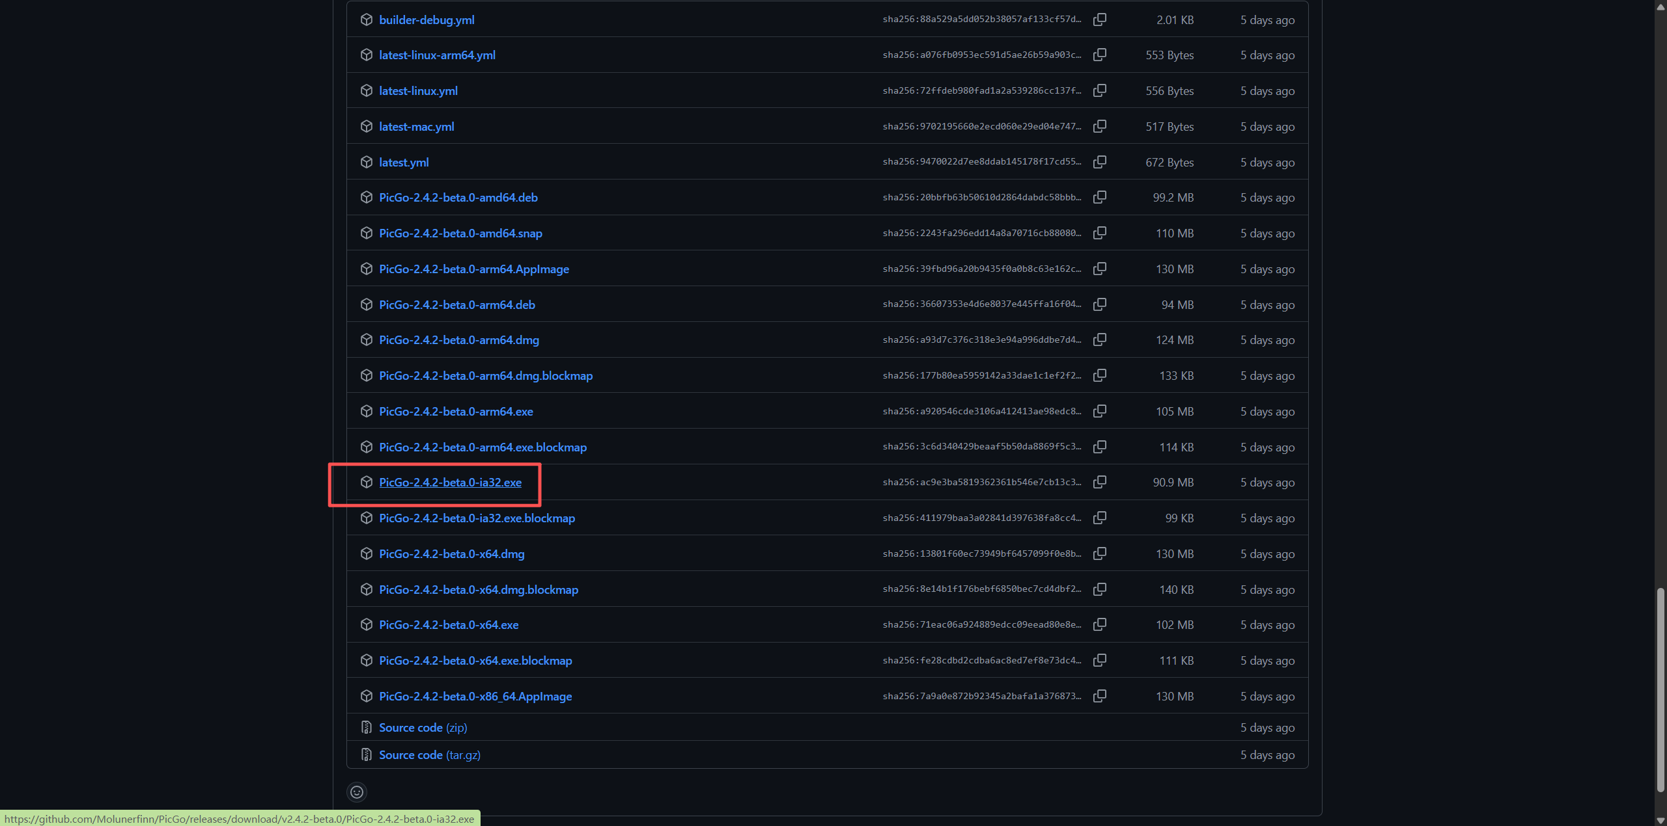Copy hash of PicGo-2.4.2-beta.0-x86_64.AppImage

click(x=1099, y=696)
